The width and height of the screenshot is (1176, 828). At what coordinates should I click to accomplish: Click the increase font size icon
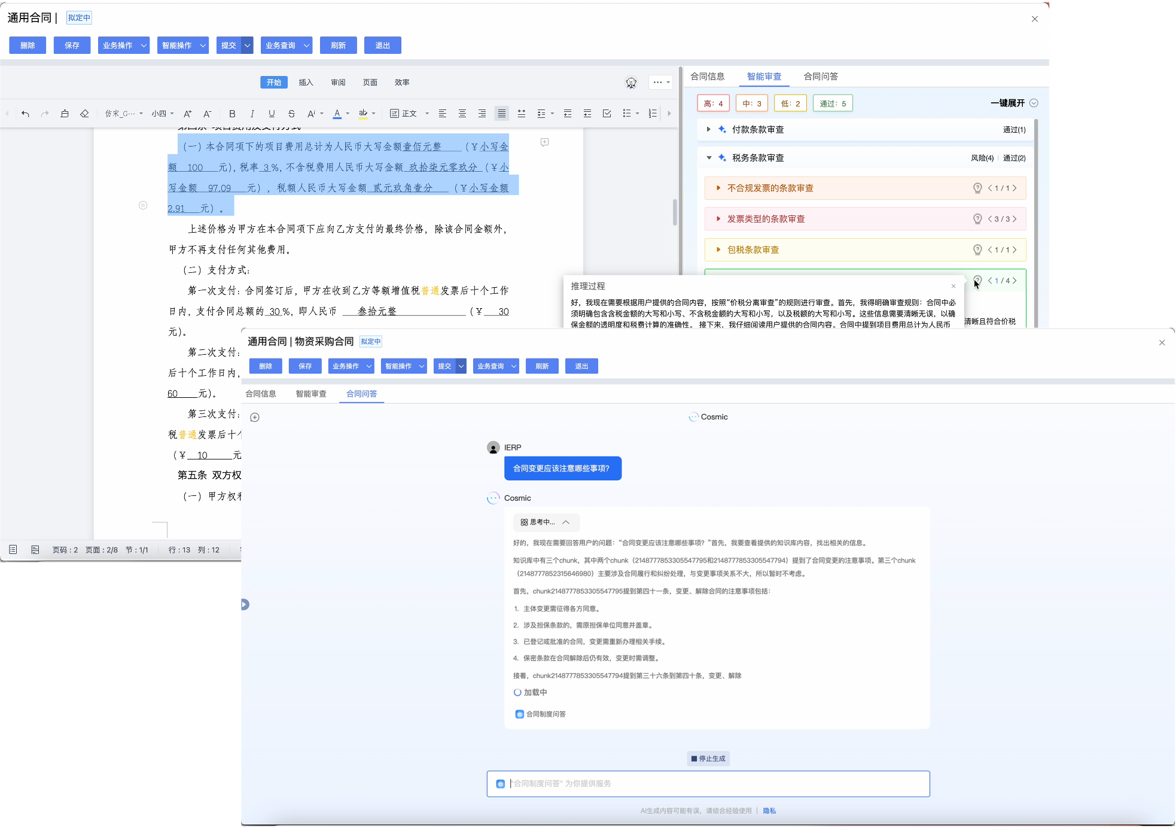pyautogui.click(x=187, y=114)
